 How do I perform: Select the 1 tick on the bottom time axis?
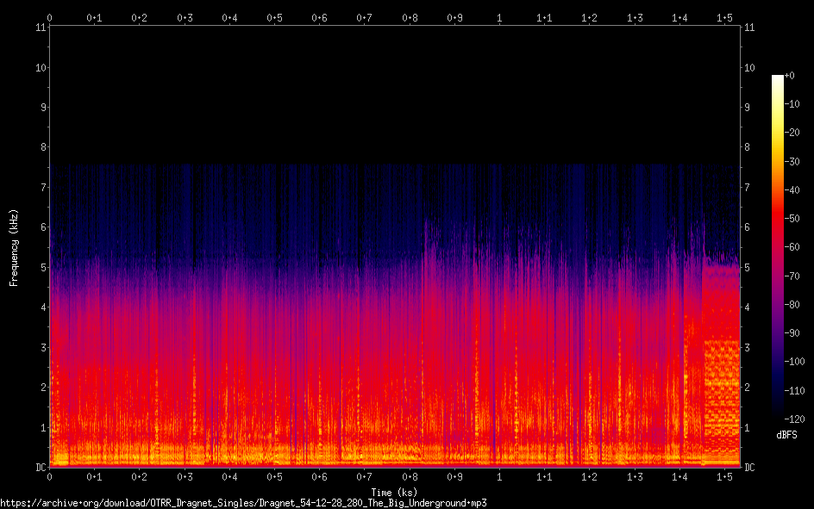coord(499,477)
